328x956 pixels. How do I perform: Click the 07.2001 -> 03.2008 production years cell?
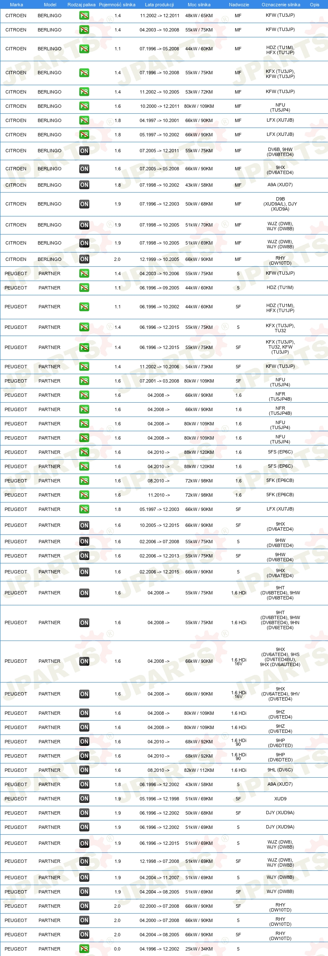pos(159,381)
